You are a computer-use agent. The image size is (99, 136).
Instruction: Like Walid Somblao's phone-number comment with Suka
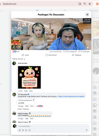[27, 119]
